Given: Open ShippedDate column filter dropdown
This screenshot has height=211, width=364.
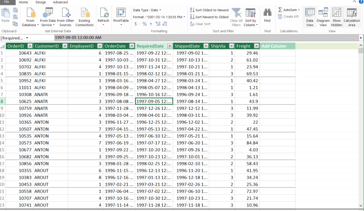Looking at the screenshot, I should click(206, 46).
